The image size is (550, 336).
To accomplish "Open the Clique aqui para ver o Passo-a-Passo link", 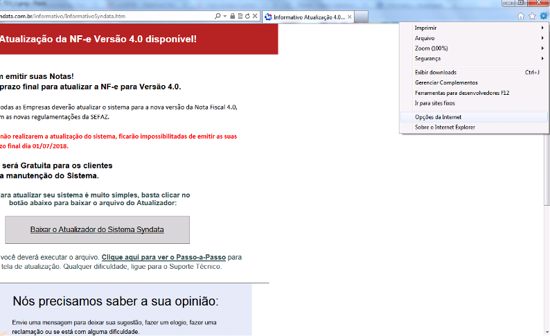I will pos(163,257).
